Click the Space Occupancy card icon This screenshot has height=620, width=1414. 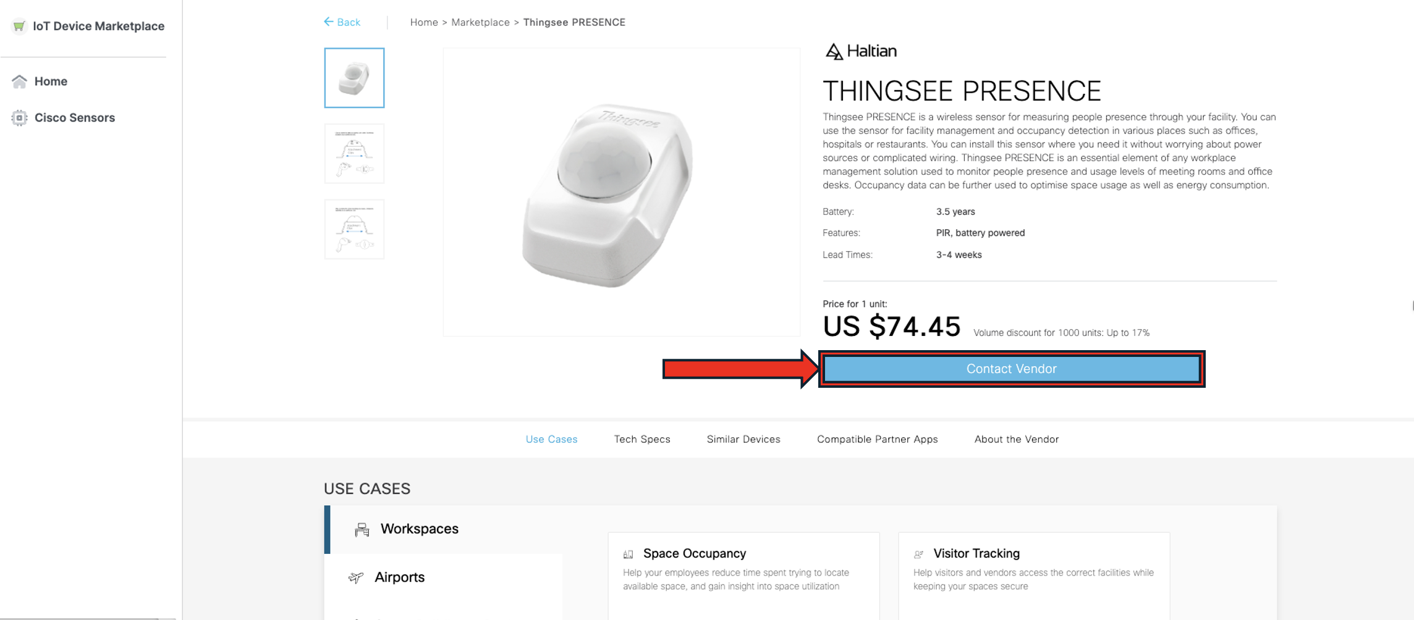629,554
